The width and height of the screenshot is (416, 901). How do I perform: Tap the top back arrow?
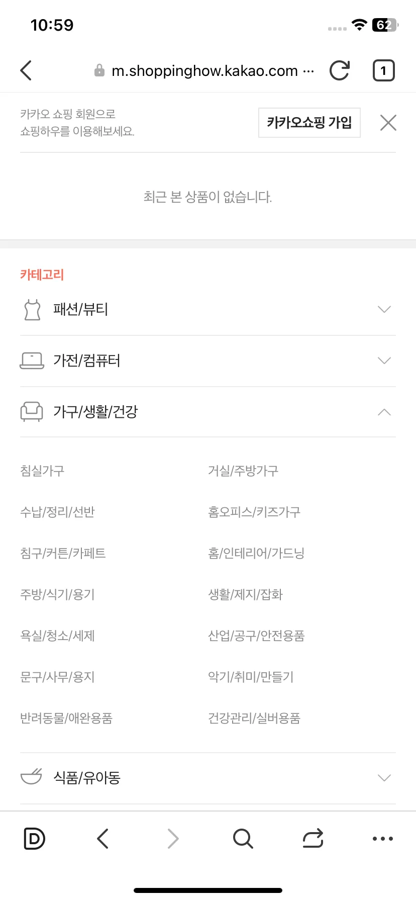[x=26, y=71]
